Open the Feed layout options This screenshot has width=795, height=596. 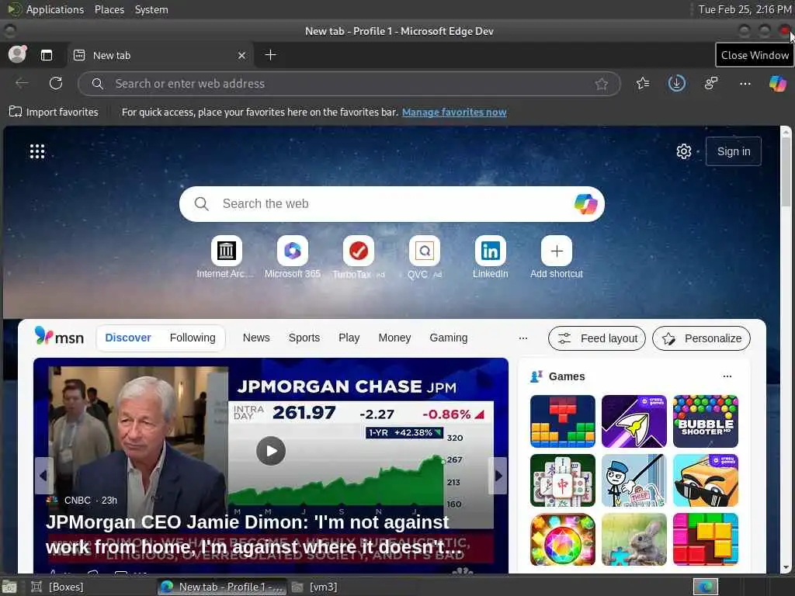597,338
